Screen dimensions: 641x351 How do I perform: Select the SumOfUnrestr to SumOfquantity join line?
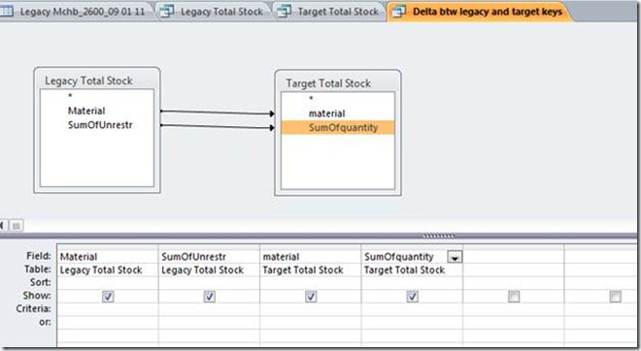pyautogui.click(x=218, y=126)
